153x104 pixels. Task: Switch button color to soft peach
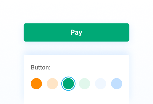(52, 84)
